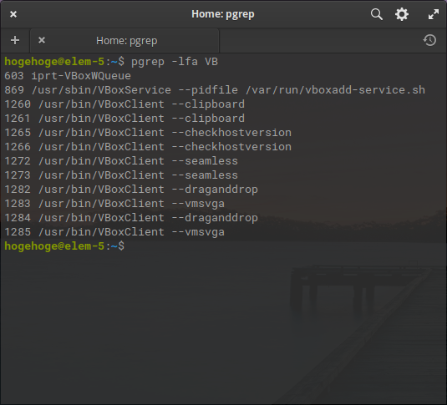The width and height of the screenshot is (447, 405).
Task: Click the PID 1282 --draganddrop line
Action: pyautogui.click(x=131, y=190)
